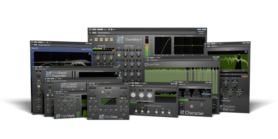
Task: Click the magnifier icon in the Precision DeEsser graph
Action: [246, 52]
